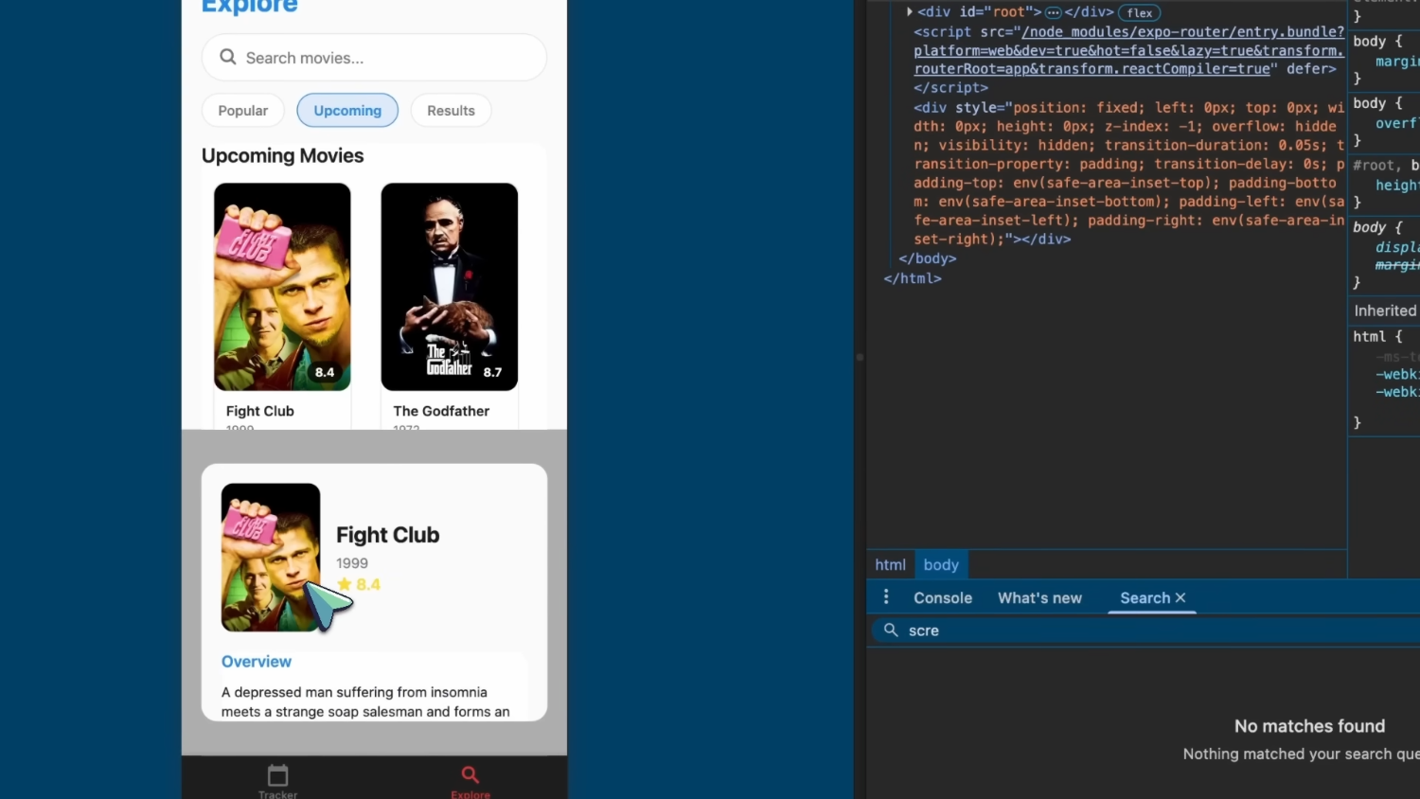Viewport: 1420px width, 799px height.
Task: Open the entry.bundle script source link
Action: (x=1129, y=50)
